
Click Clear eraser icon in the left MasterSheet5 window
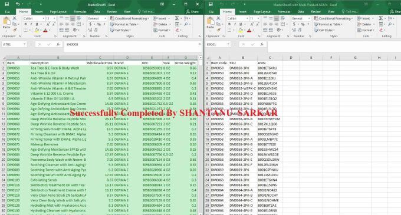click(x=178, y=30)
